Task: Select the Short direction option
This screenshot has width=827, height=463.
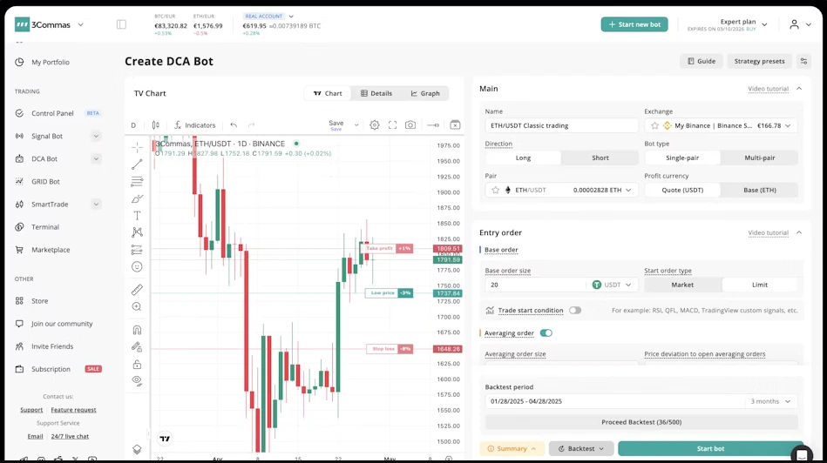Action: point(600,158)
